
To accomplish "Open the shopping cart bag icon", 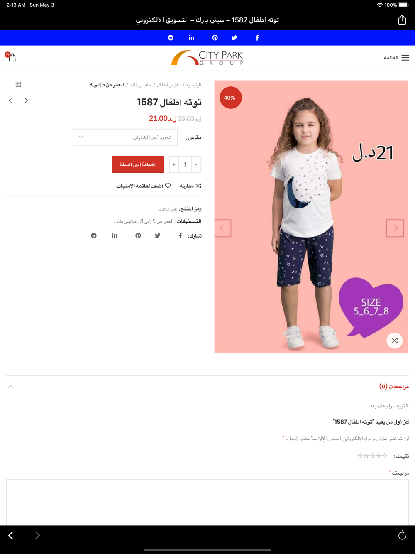I will (11, 57).
